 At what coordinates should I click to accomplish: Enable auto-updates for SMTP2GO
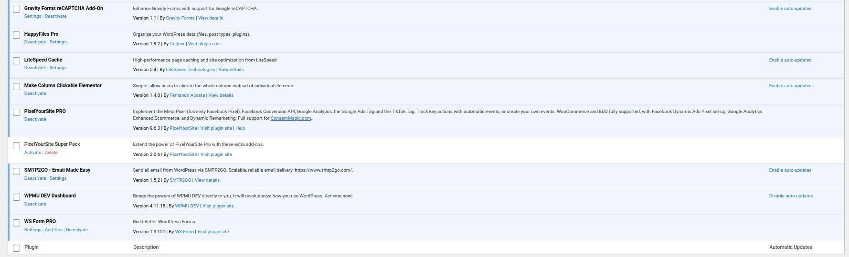point(790,170)
